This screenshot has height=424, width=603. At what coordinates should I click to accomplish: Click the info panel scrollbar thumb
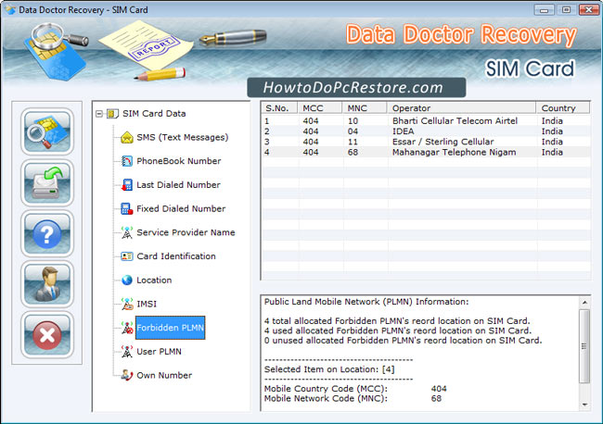coord(584,346)
